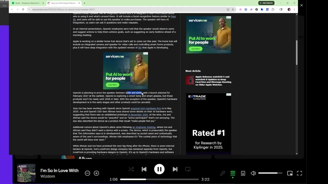This screenshot has height=184, width=328.
Task: Open the Chrome profile avatar
Action: click(289, 9)
